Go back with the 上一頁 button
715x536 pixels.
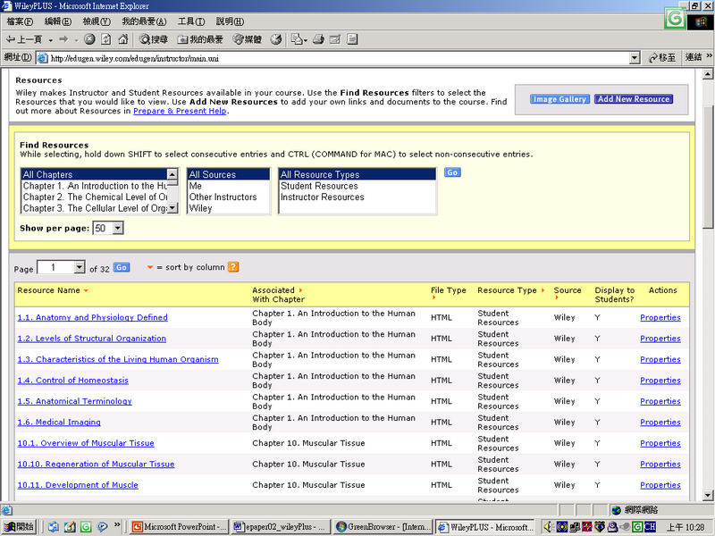(24, 39)
